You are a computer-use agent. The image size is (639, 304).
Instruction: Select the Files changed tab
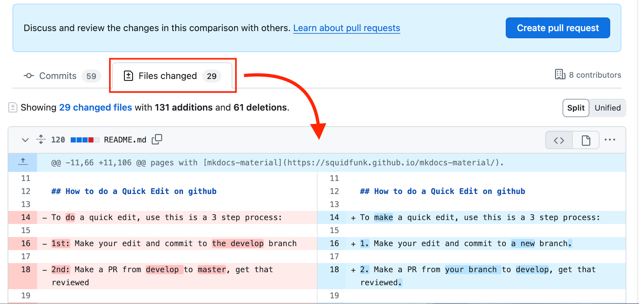pyautogui.click(x=172, y=76)
